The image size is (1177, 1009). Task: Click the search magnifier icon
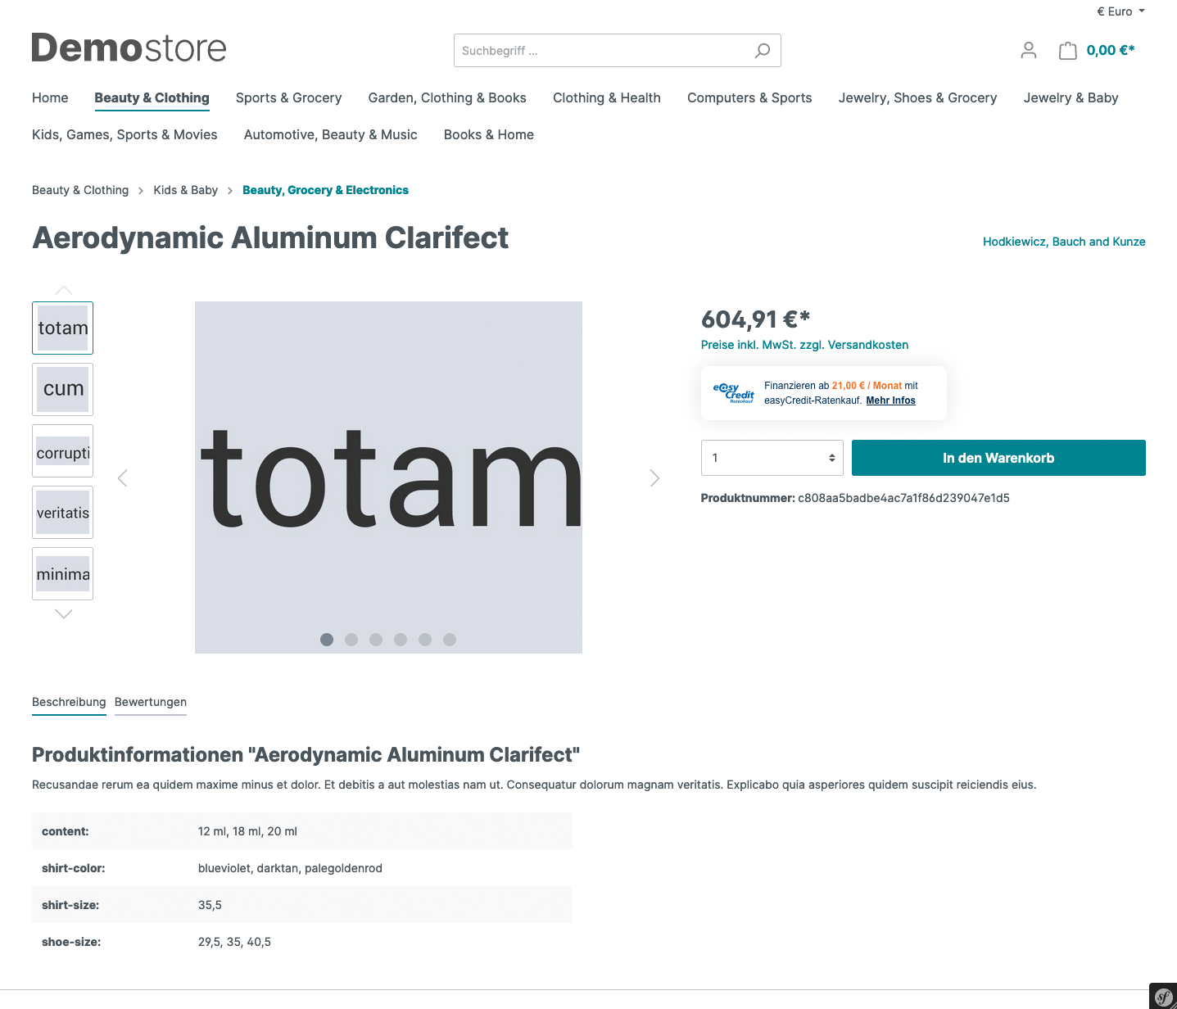click(762, 51)
